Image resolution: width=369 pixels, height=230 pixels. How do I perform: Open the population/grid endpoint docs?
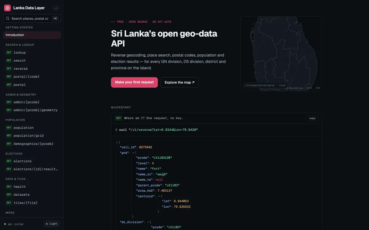(x=32, y=136)
